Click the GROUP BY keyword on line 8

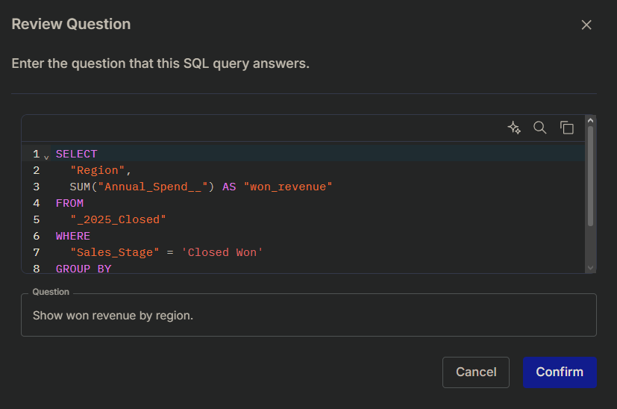click(x=84, y=269)
